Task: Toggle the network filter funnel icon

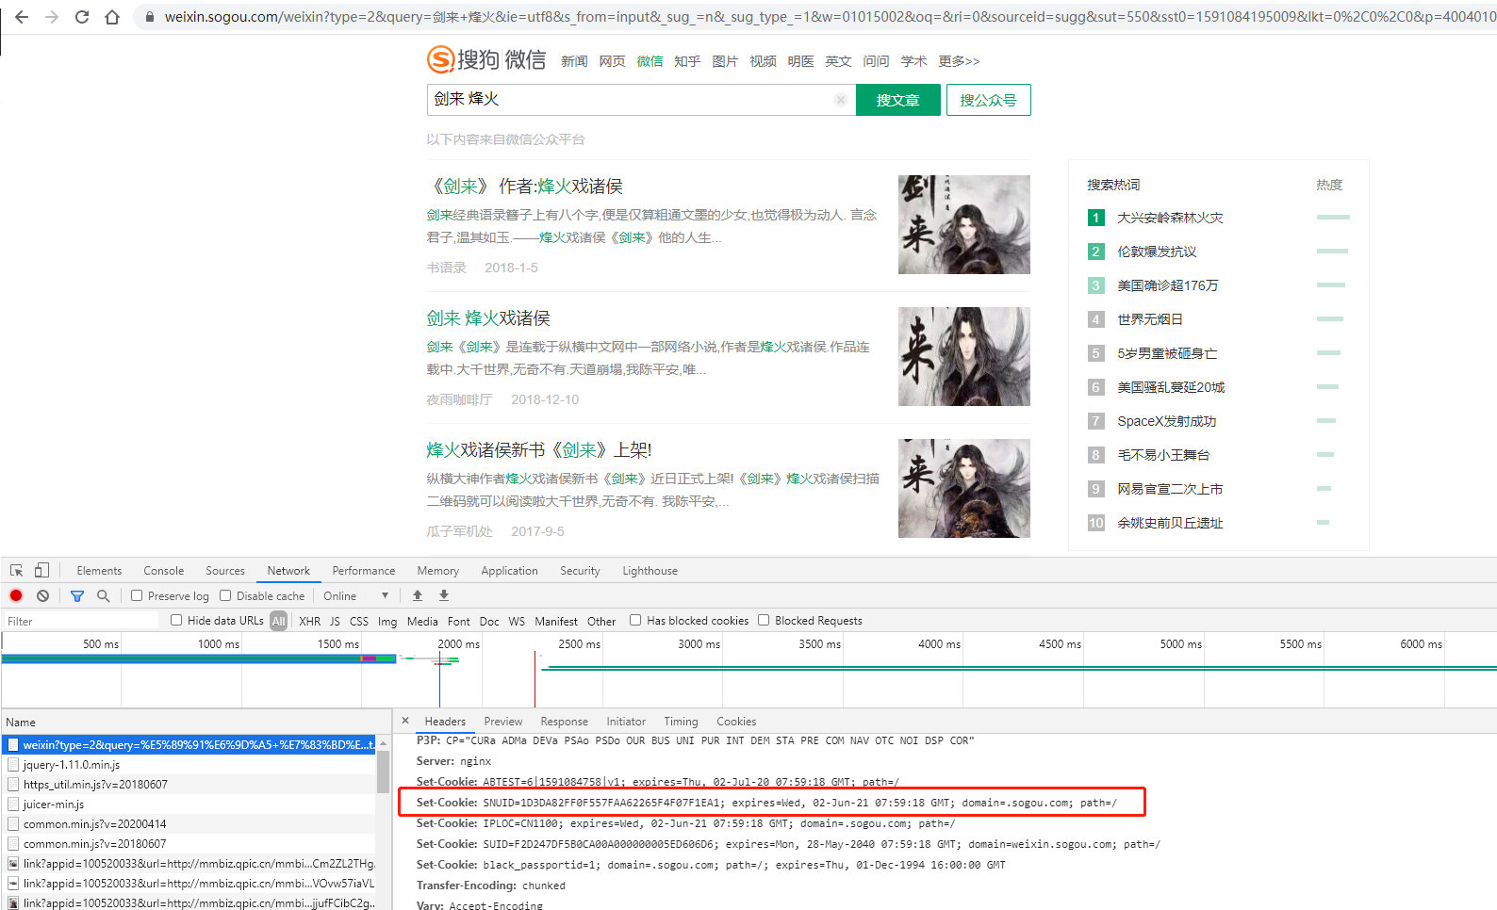Action: coord(77,595)
